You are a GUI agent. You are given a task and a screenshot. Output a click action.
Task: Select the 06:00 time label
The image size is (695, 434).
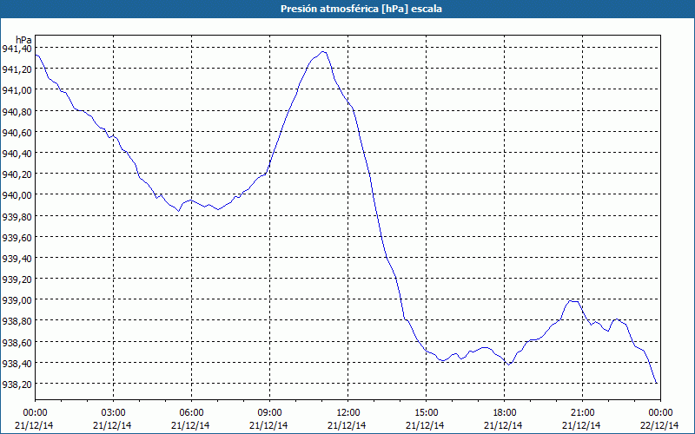click(191, 413)
